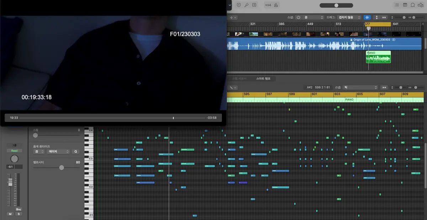The width and height of the screenshot is (427, 220).
Task: Mute the channel strip with M button
Action: pos(10,214)
